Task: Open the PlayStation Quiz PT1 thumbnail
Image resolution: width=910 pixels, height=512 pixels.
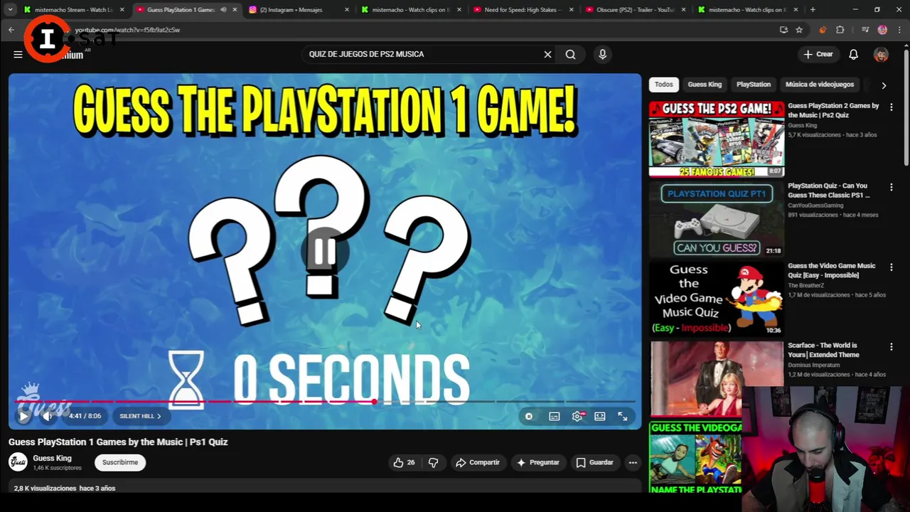Action: (x=717, y=219)
